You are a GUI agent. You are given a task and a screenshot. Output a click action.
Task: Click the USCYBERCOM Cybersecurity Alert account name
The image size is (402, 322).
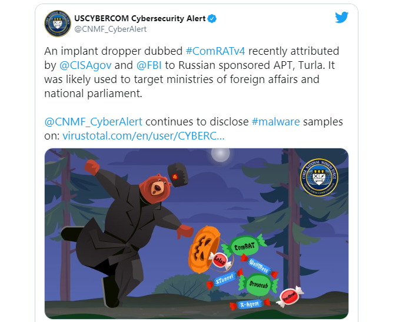pyautogui.click(x=140, y=18)
